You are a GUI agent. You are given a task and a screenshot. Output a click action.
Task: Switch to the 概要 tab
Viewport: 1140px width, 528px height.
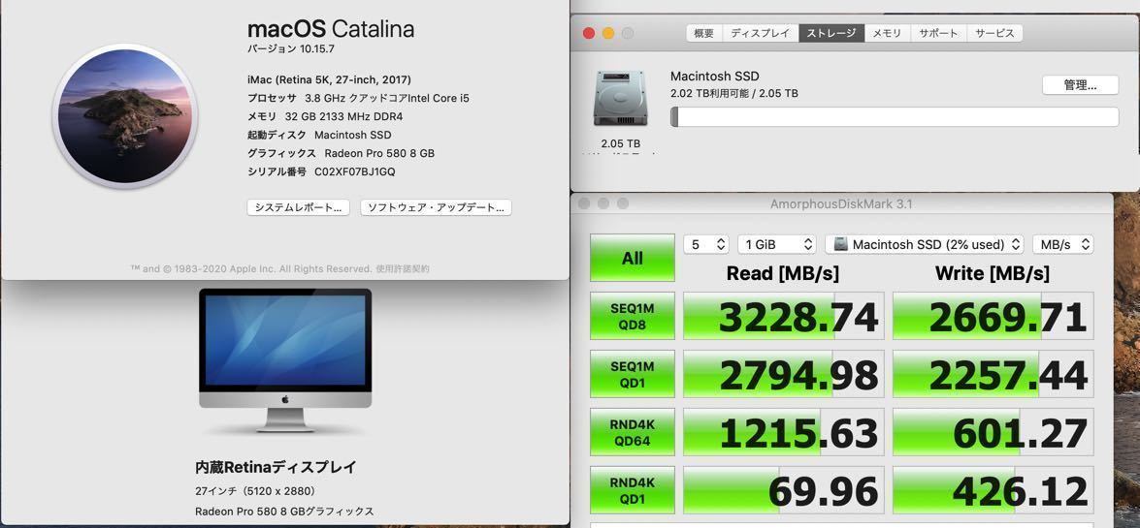[703, 33]
